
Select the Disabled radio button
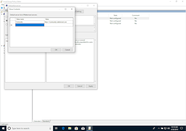[6, 24]
